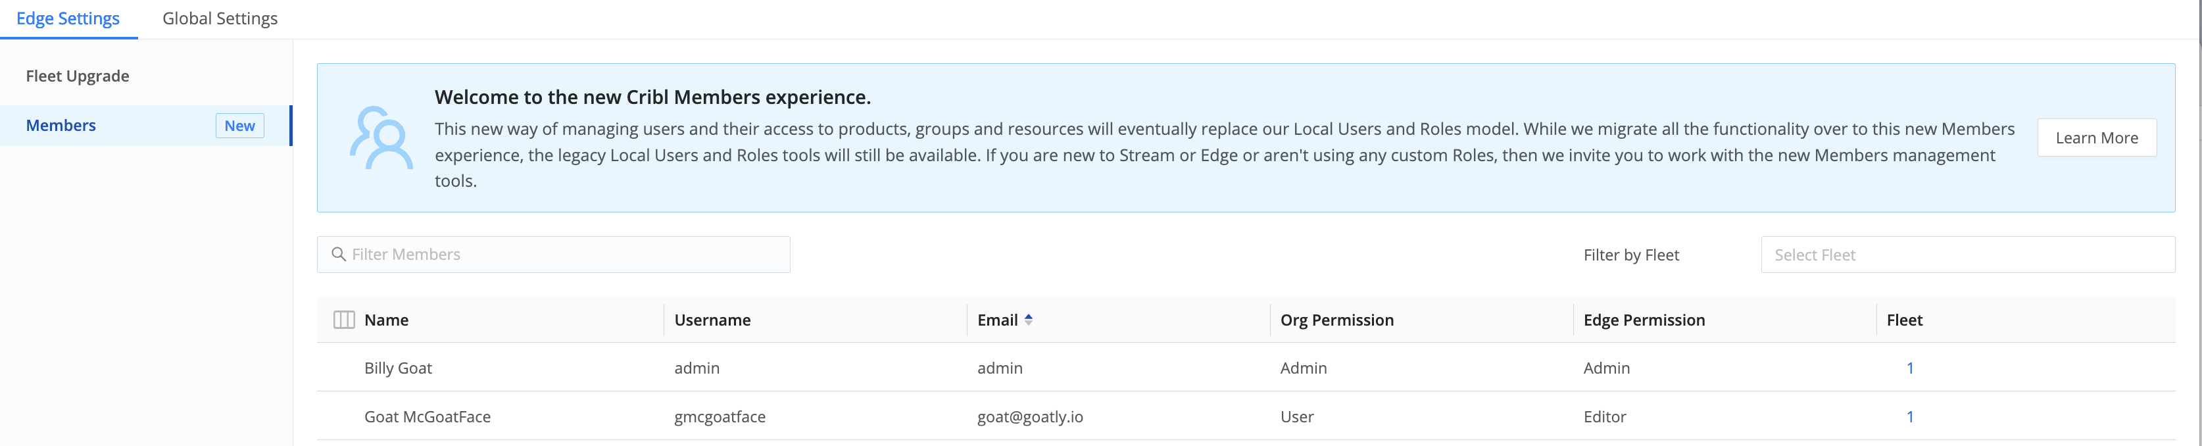Open Billy Goat's fleet count link
The width and height of the screenshot is (2202, 446).
[x=1910, y=368]
